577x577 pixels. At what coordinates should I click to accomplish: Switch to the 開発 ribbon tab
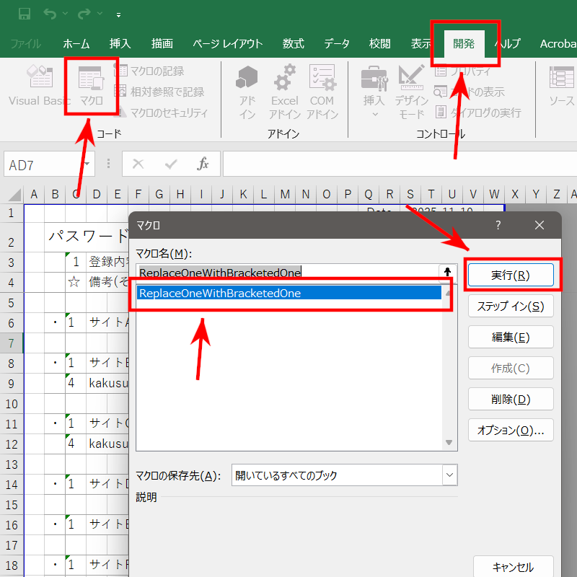(x=463, y=43)
